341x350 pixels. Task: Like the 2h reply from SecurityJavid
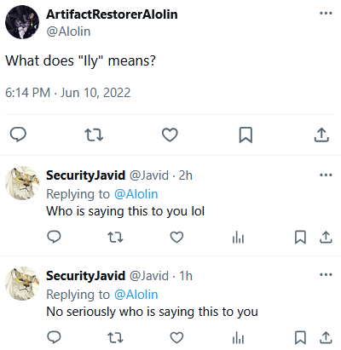pyautogui.click(x=176, y=237)
